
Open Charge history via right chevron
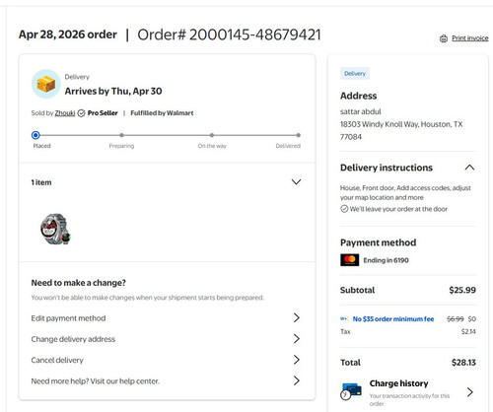[470, 391]
